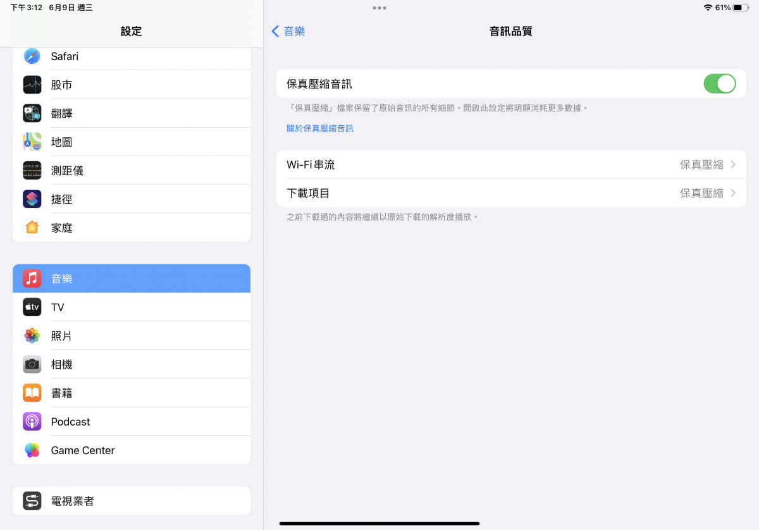
Task: Tap the 照片 photos flower icon
Action: pos(32,336)
